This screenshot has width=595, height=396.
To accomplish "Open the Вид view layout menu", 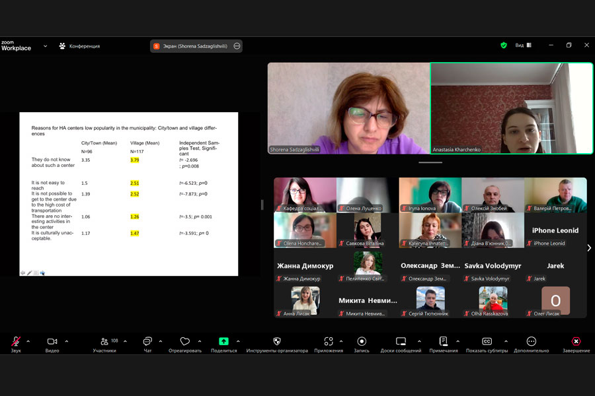I will click(x=524, y=45).
